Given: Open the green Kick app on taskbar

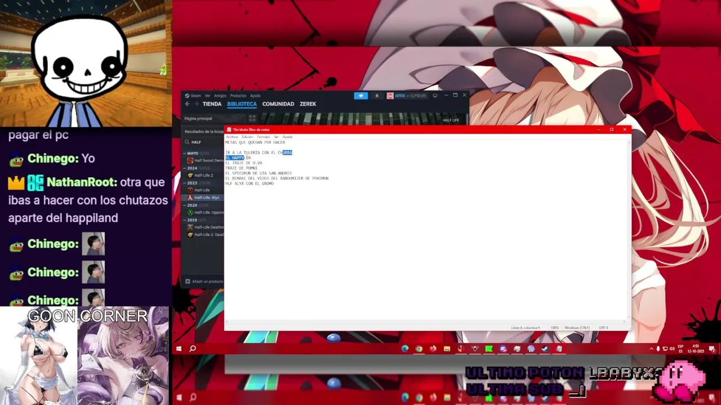Looking at the screenshot, I should [489, 349].
